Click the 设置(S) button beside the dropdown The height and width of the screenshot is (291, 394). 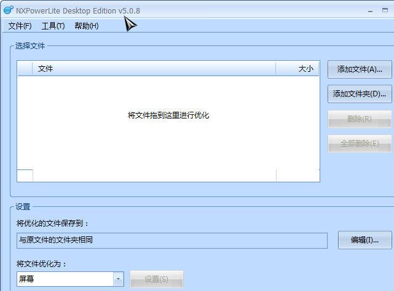point(156,279)
